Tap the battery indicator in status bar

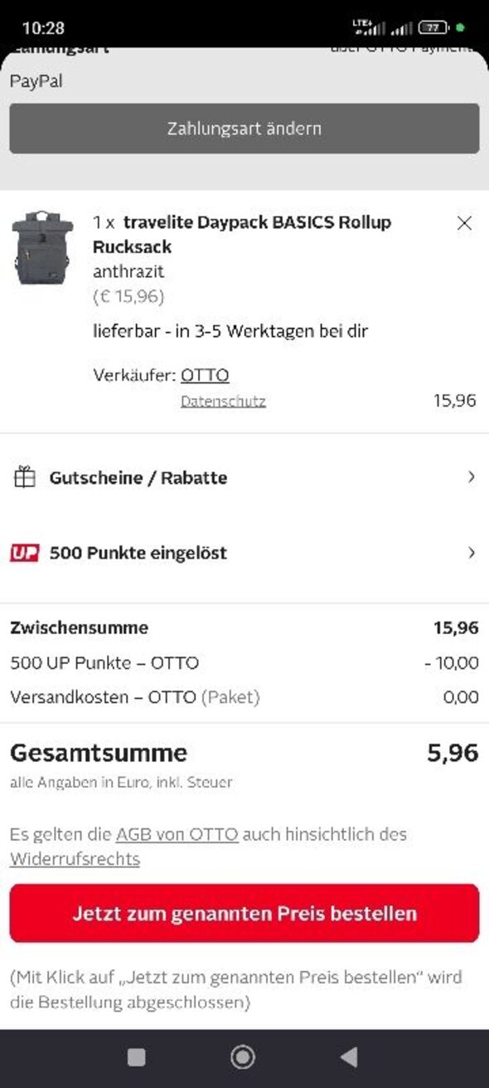[x=434, y=27]
